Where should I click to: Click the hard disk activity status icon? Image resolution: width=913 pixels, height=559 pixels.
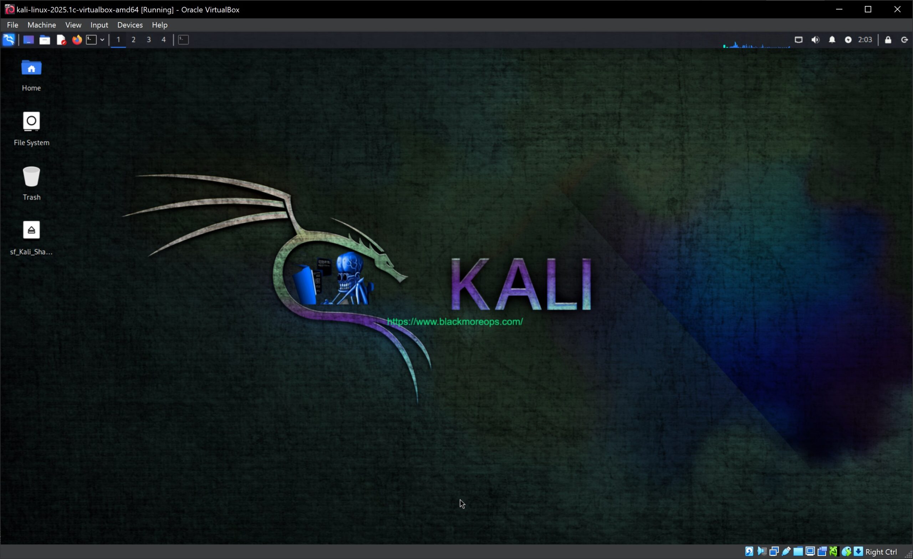pyautogui.click(x=749, y=552)
